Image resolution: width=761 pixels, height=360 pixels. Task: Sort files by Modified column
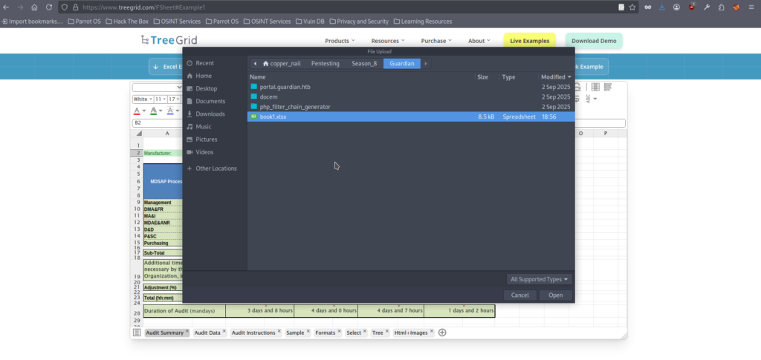tap(555, 76)
